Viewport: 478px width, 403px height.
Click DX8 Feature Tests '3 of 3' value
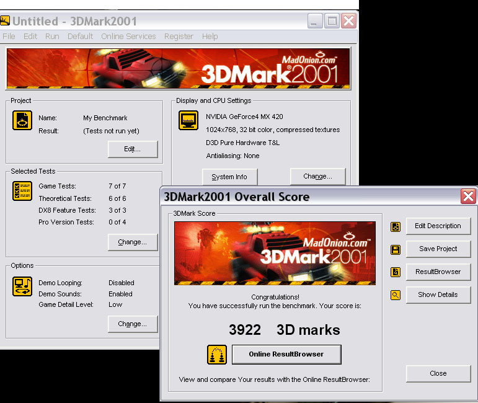[x=117, y=210]
